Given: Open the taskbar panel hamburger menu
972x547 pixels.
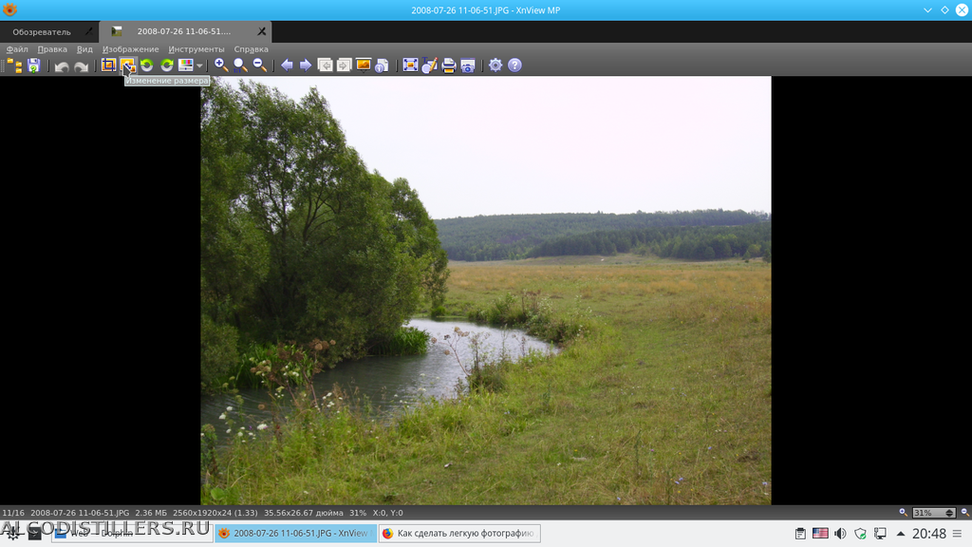Looking at the screenshot, I should [x=957, y=534].
